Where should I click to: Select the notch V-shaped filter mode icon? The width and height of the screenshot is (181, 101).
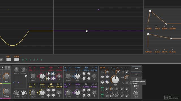tap(125, 68)
